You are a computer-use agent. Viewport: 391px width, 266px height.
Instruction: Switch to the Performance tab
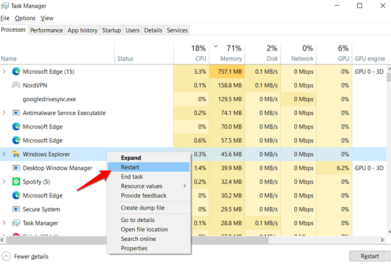(x=47, y=30)
